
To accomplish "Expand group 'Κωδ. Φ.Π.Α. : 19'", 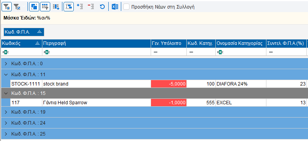I will 6,112.
